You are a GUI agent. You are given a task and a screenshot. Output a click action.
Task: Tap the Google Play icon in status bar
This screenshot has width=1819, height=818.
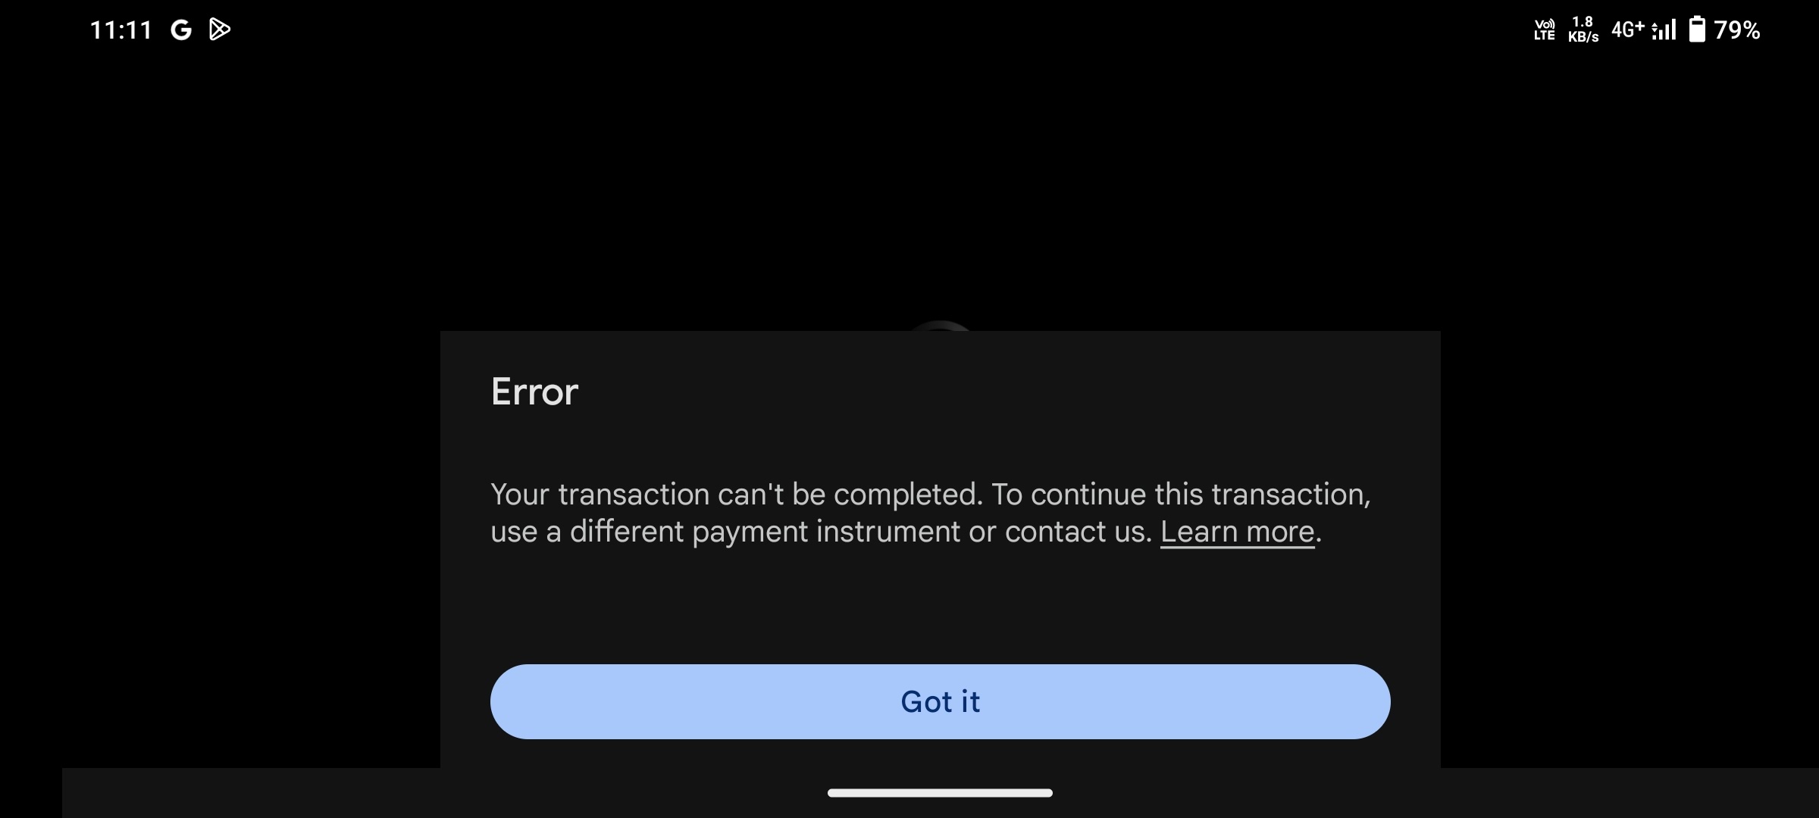[219, 28]
